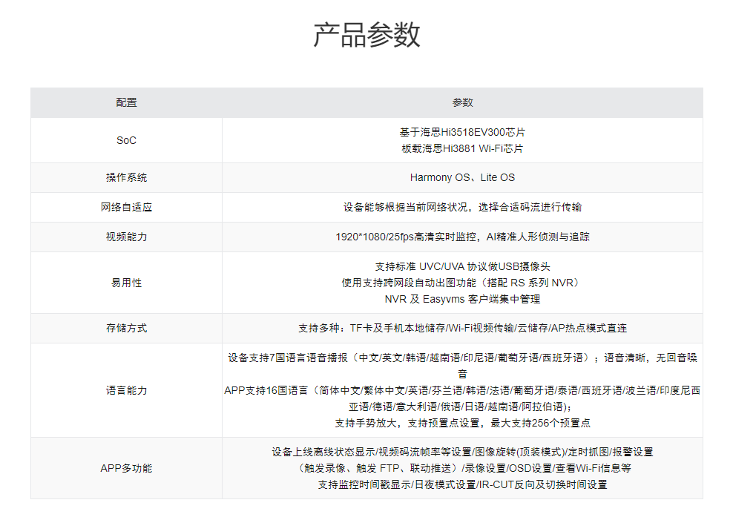Select the 网络自适应 row label
Image resolution: width=733 pixels, height=520 pixels.
pyautogui.click(x=125, y=207)
